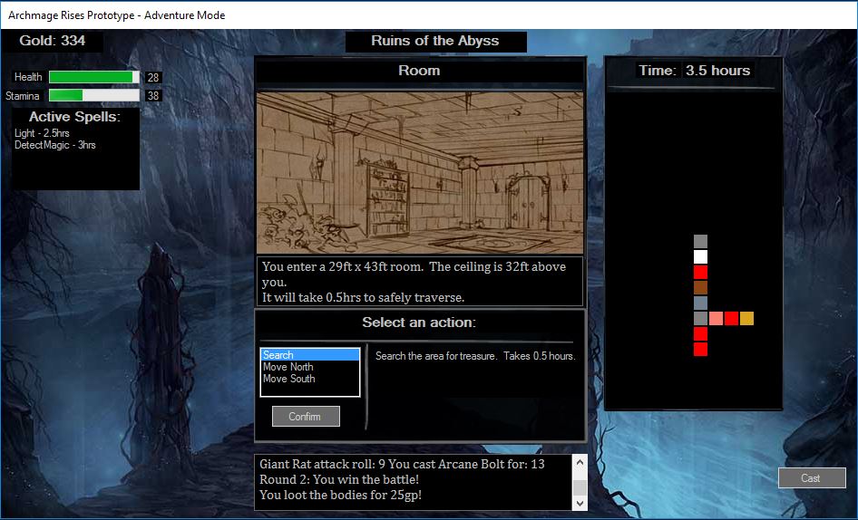The height and width of the screenshot is (520, 858).
Task: Click the 'Gold: 334' counter
Action: click(53, 41)
